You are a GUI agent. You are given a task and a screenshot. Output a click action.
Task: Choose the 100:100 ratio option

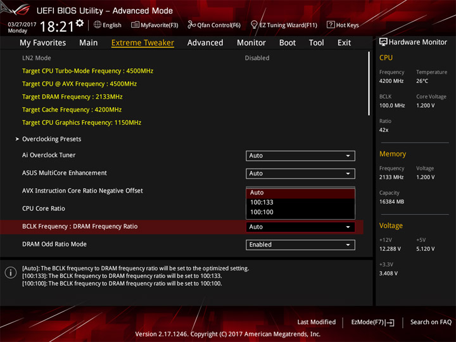pos(300,212)
